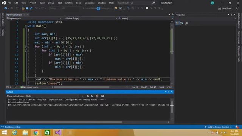Screen dimensions: 242x136
Task: Collapse the outer for loop block
Action: pos(26,46)
